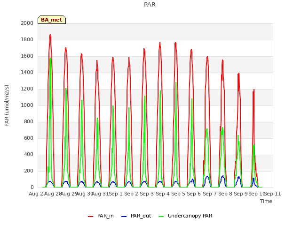Click the Sep 4 x-axis label

pos(163,194)
